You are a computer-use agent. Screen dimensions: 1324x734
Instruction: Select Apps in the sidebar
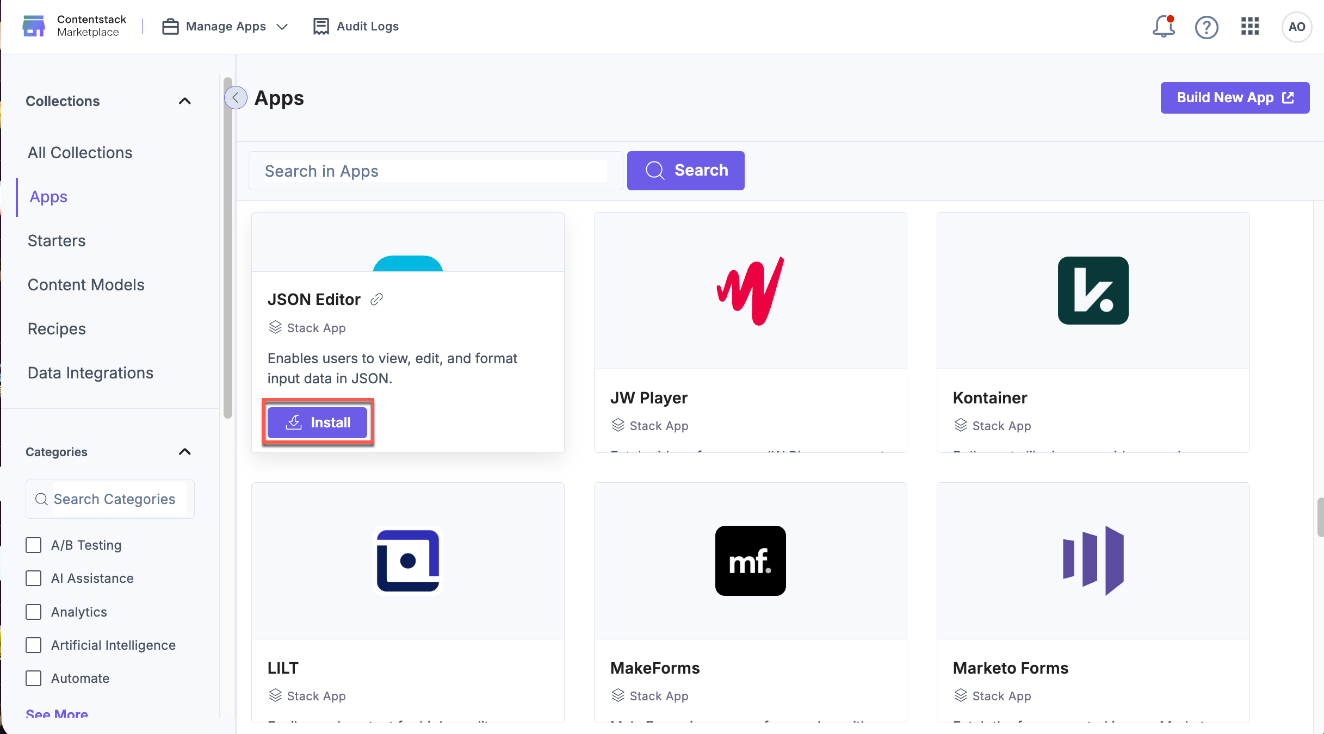pos(48,197)
